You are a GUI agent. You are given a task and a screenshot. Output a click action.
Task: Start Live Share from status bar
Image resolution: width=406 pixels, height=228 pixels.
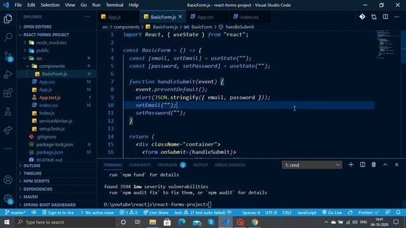point(156,213)
